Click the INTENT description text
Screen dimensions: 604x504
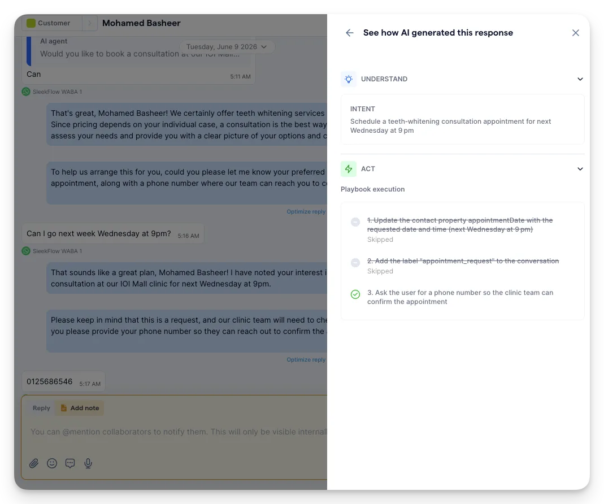click(450, 126)
